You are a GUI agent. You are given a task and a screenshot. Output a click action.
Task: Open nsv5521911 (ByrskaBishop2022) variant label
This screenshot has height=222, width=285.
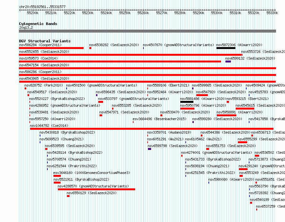(81, 179)
